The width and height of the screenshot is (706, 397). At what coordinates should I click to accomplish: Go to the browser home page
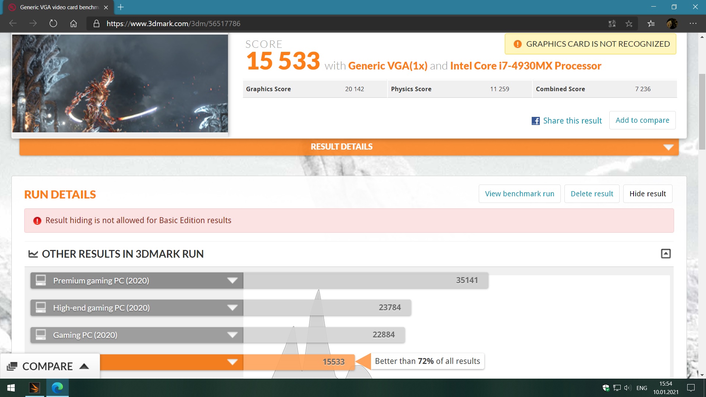coord(74,24)
